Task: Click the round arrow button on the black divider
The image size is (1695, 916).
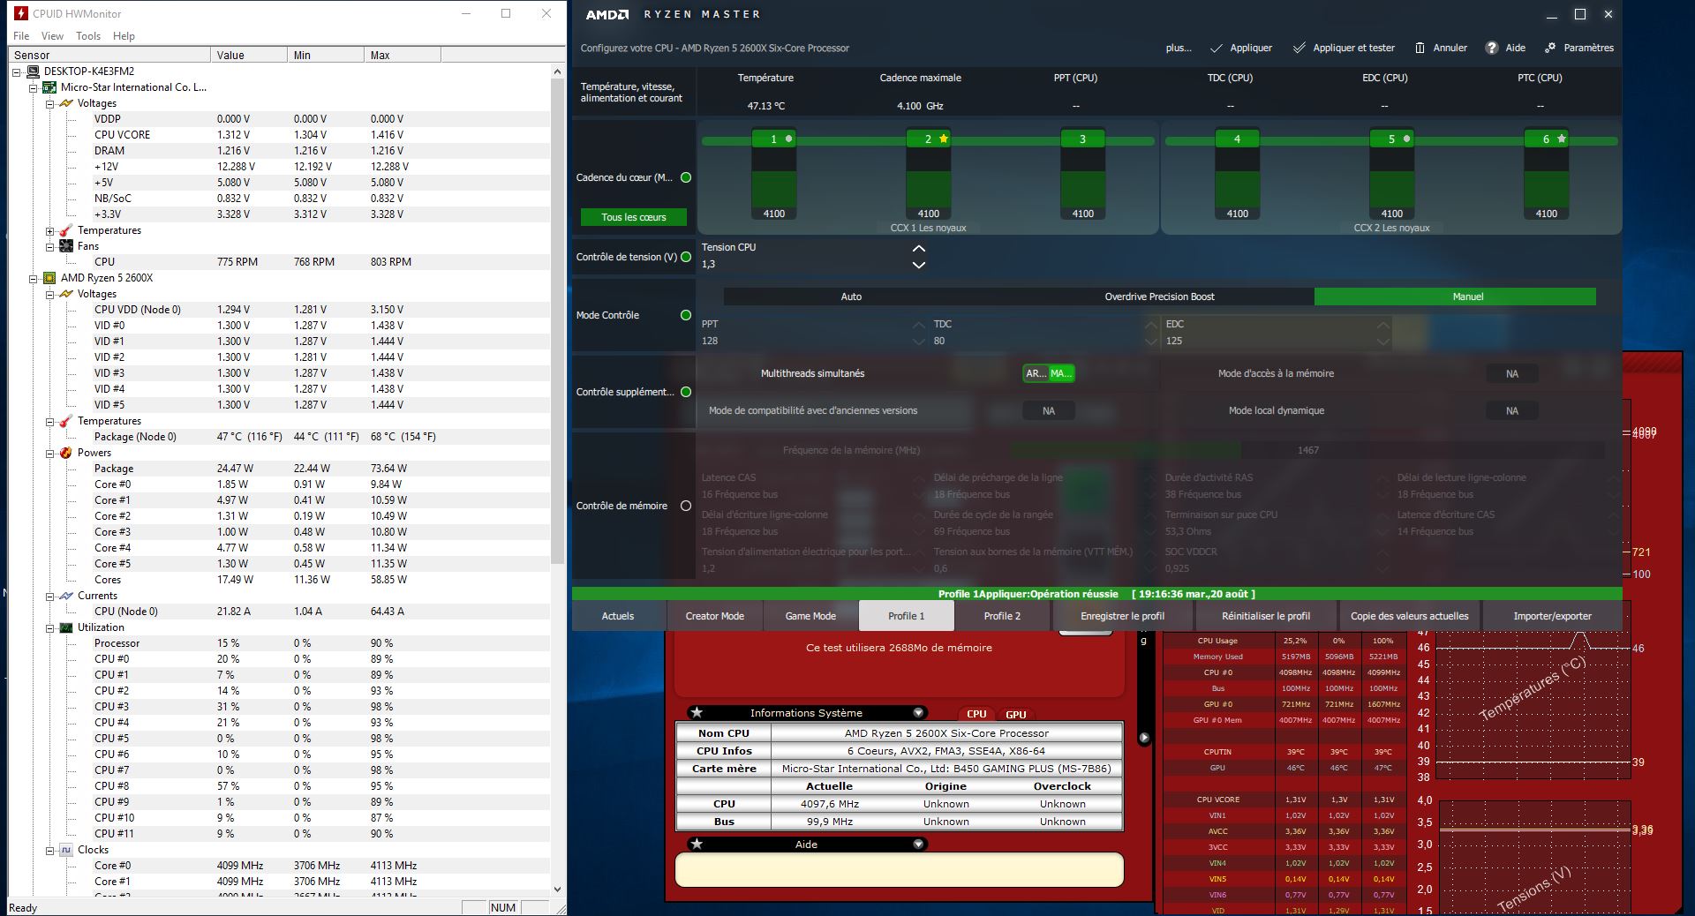Action: [x=1144, y=738]
